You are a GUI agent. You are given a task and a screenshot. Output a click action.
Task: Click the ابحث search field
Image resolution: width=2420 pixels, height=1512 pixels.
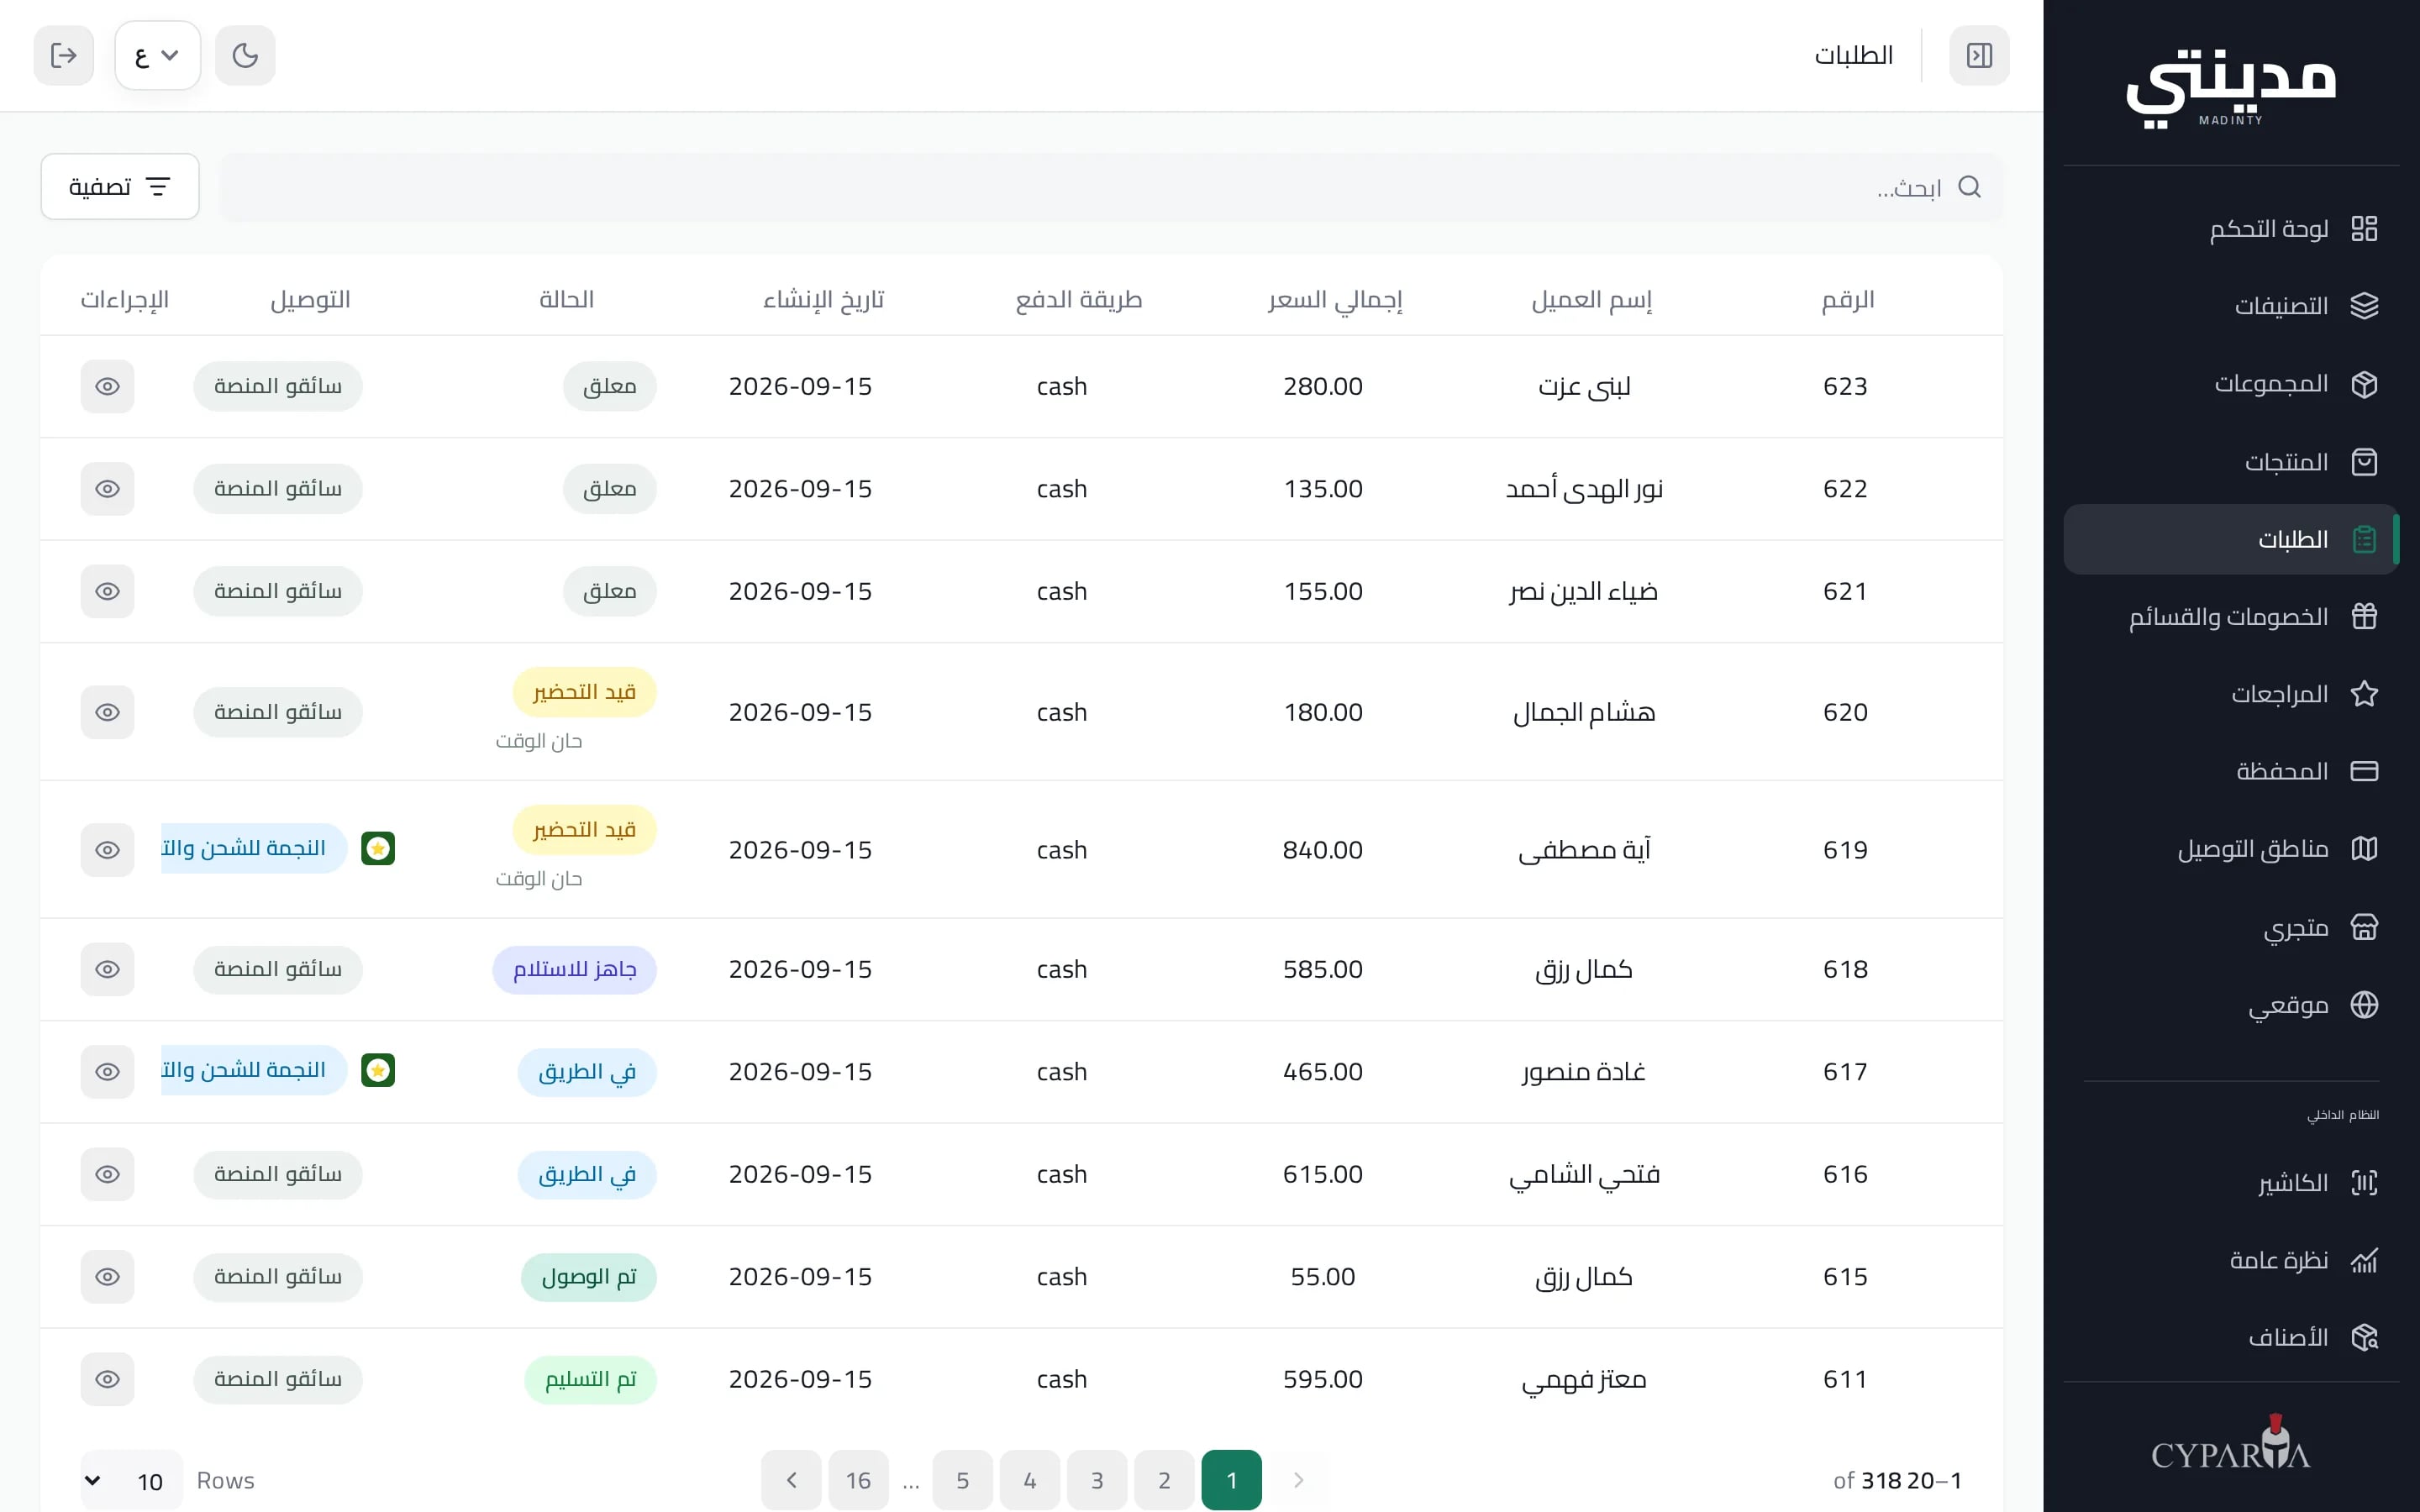(1111, 187)
